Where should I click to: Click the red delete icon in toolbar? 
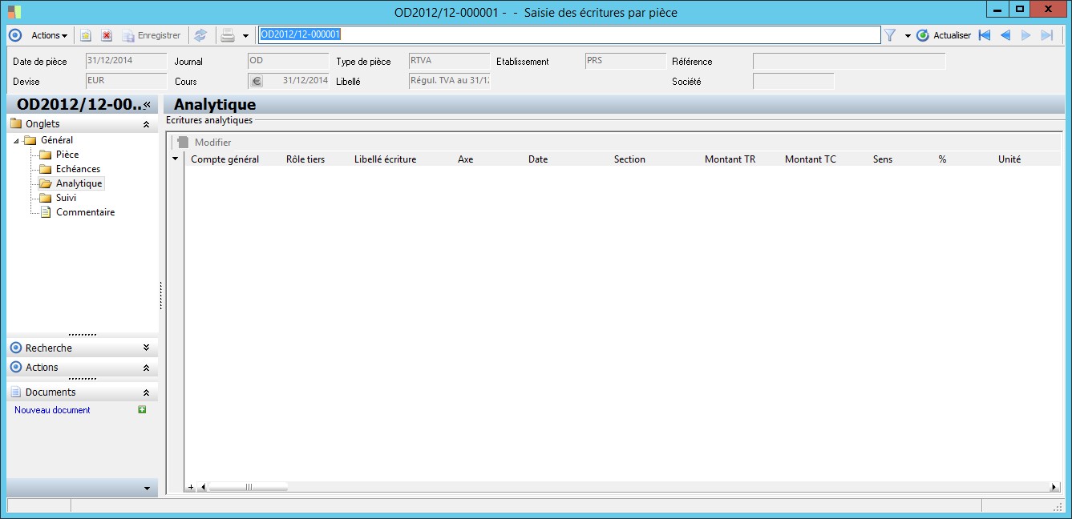tap(107, 35)
